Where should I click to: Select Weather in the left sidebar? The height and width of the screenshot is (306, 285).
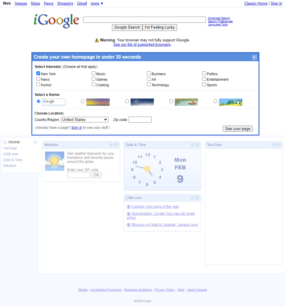tap(10, 166)
